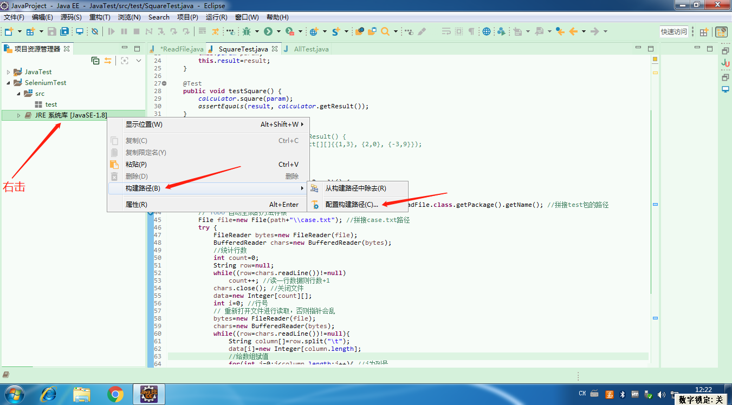Click the Save (single floppy disk) toolbar icon
Screen dimensions: 732x405
click(52, 31)
